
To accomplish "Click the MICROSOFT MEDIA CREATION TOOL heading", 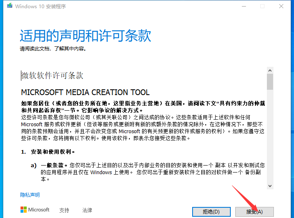I will click(x=85, y=92).
